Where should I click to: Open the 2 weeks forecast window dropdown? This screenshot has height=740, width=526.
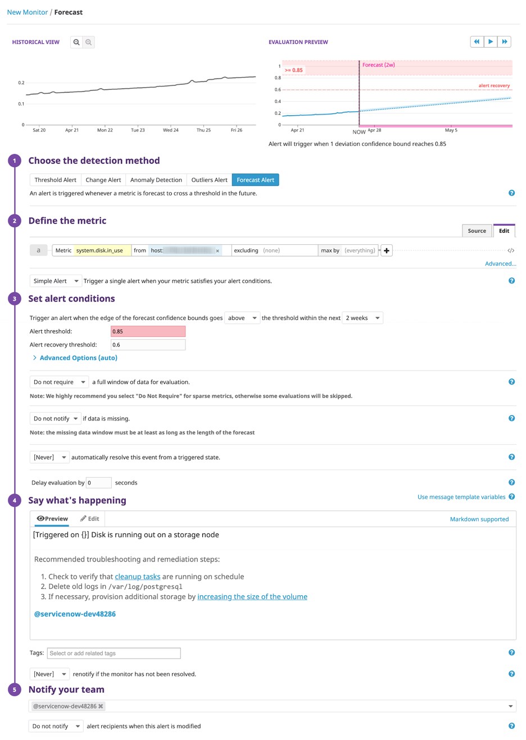(x=362, y=318)
